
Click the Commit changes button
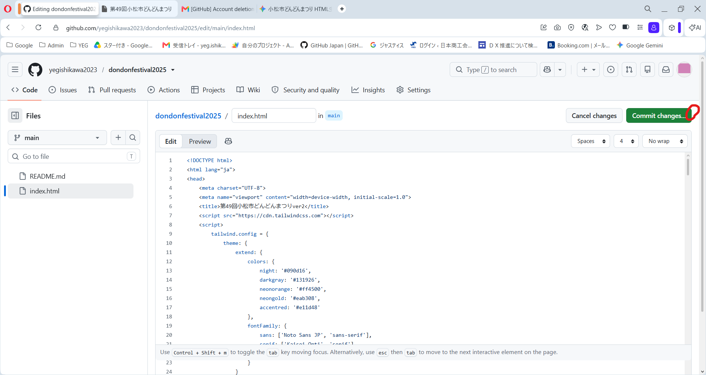point(659,116)
